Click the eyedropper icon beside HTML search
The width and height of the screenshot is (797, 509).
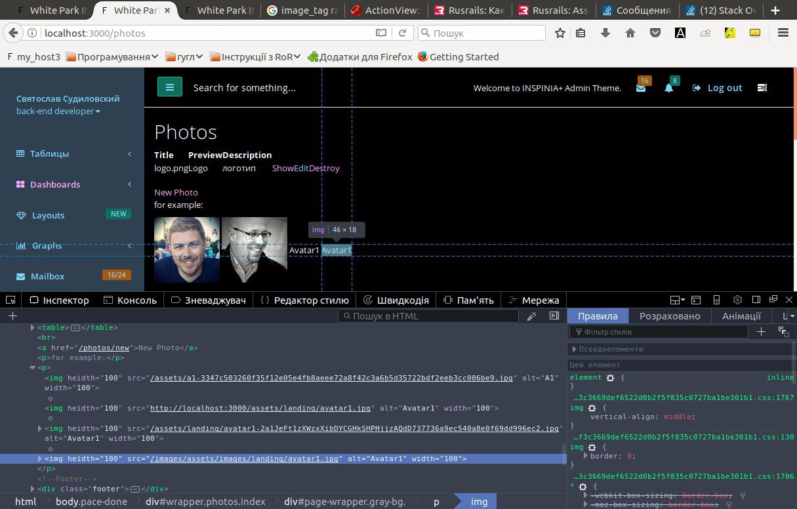[x=532, y=316]
